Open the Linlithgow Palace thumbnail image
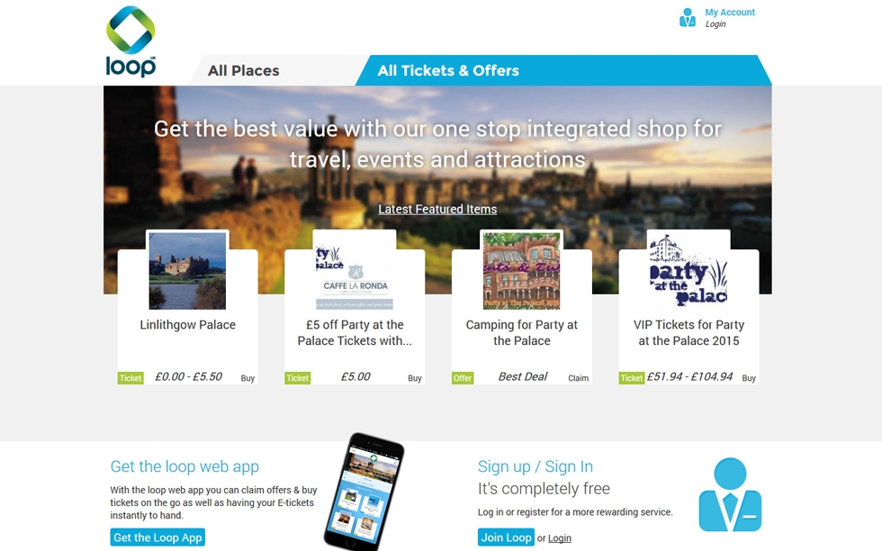 point(187,271)
